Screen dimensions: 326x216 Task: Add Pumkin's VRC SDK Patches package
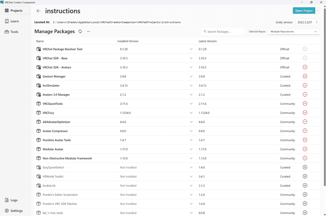click(305, 204)
